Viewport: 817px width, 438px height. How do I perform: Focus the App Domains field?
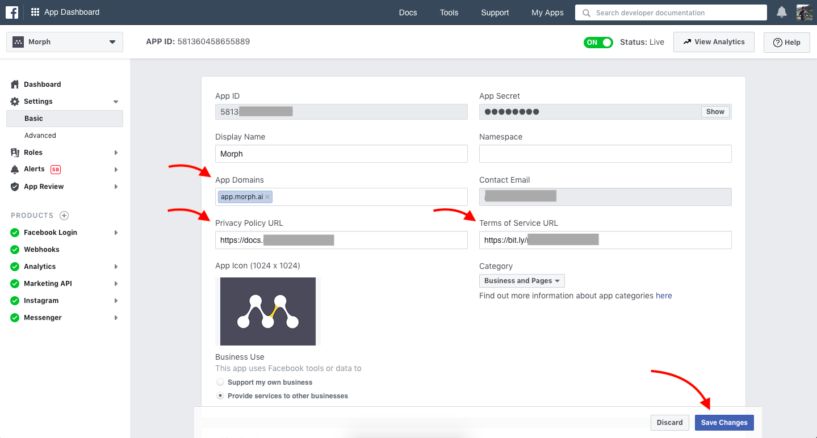click(341, 197)
